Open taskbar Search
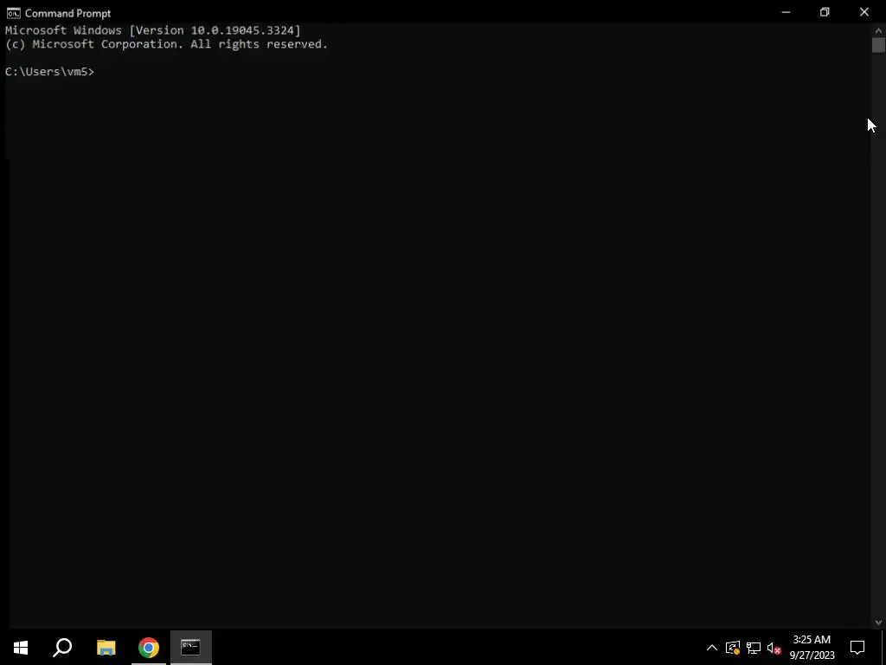The width and height of the screenshot is (886, 665). (x=62, y=648)
